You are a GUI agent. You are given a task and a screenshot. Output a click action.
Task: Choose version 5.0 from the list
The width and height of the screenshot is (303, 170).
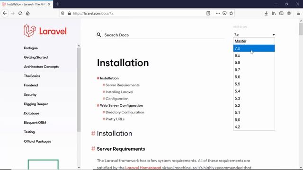[254, 119]
